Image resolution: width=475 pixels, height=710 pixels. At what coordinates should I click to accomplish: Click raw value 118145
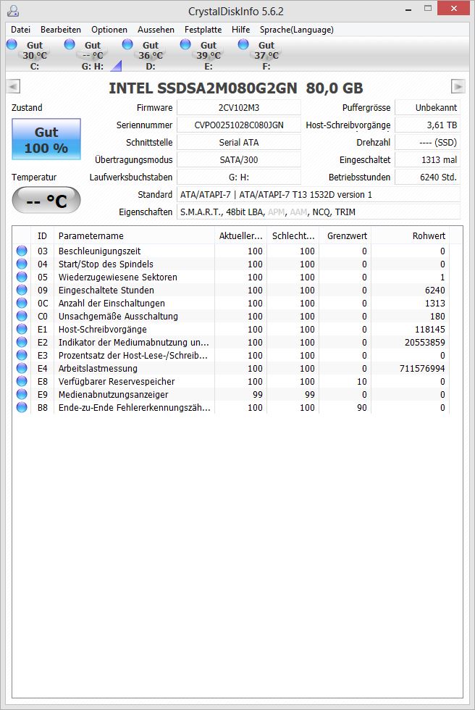[430, 329]
